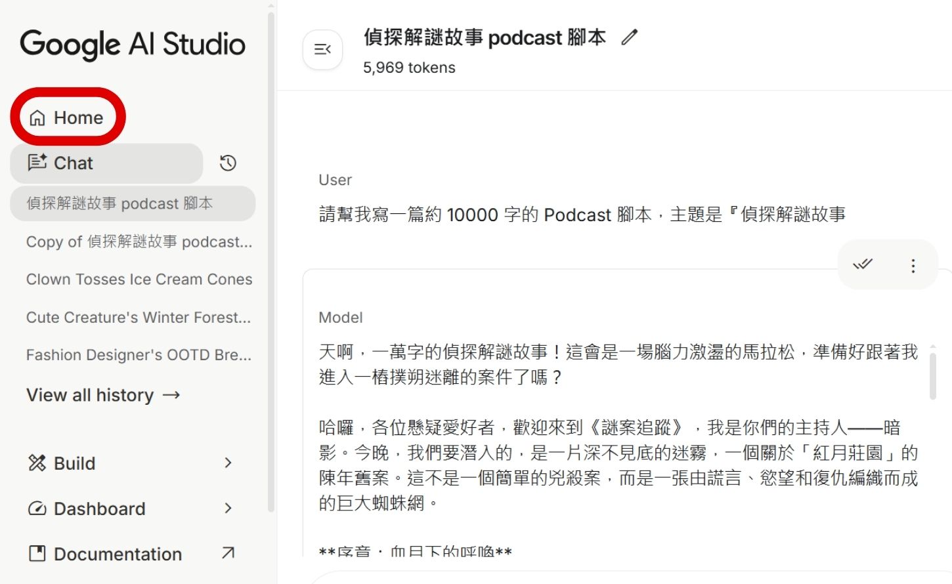Expand the Build submenu chevron
952x584 pixels.
(228, 463)
